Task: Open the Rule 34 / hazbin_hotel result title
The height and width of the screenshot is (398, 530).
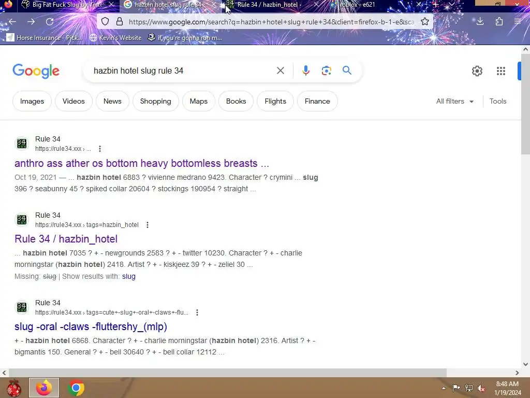Action: [66, 239]
